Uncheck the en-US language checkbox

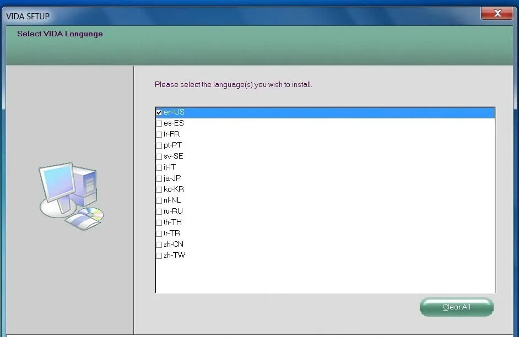tap(159, 112)
